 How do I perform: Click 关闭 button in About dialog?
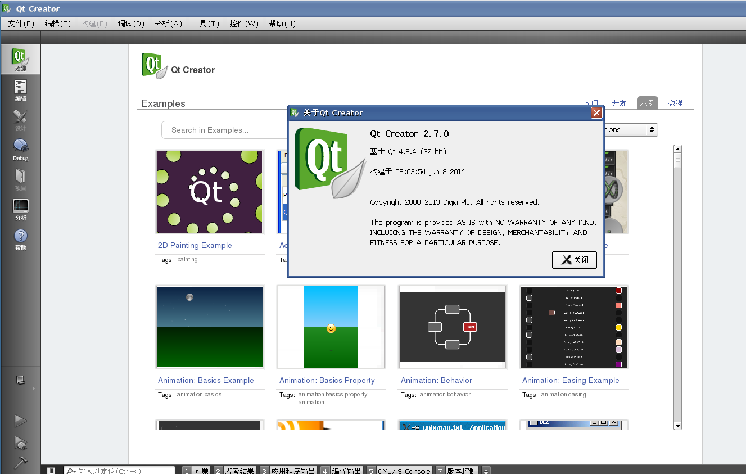575,260
